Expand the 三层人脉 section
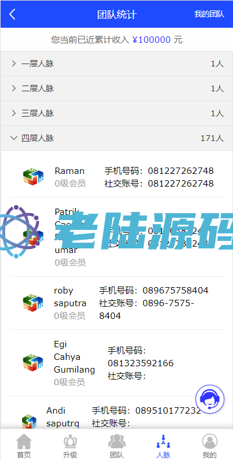233x461 pixels. 117,113
